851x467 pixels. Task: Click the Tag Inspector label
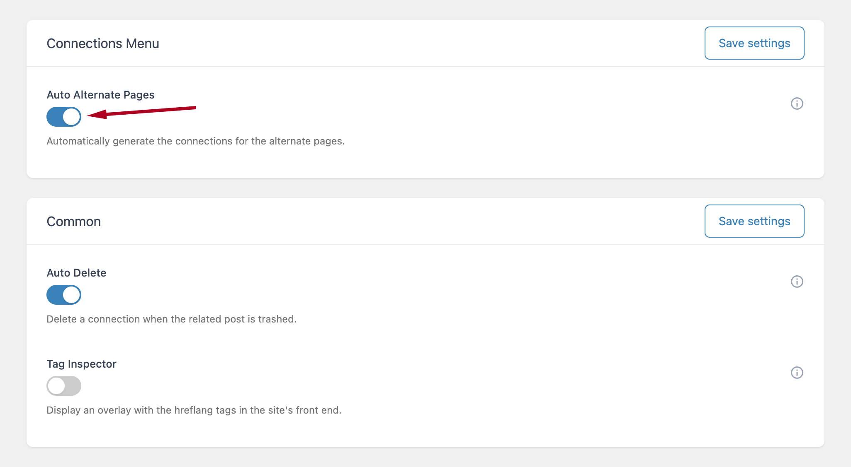point(81,364)
